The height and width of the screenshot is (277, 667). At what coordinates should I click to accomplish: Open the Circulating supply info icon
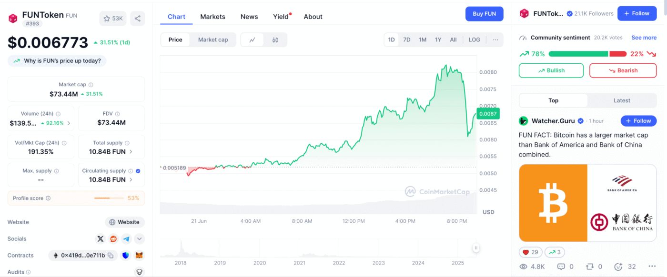point(131,171)
